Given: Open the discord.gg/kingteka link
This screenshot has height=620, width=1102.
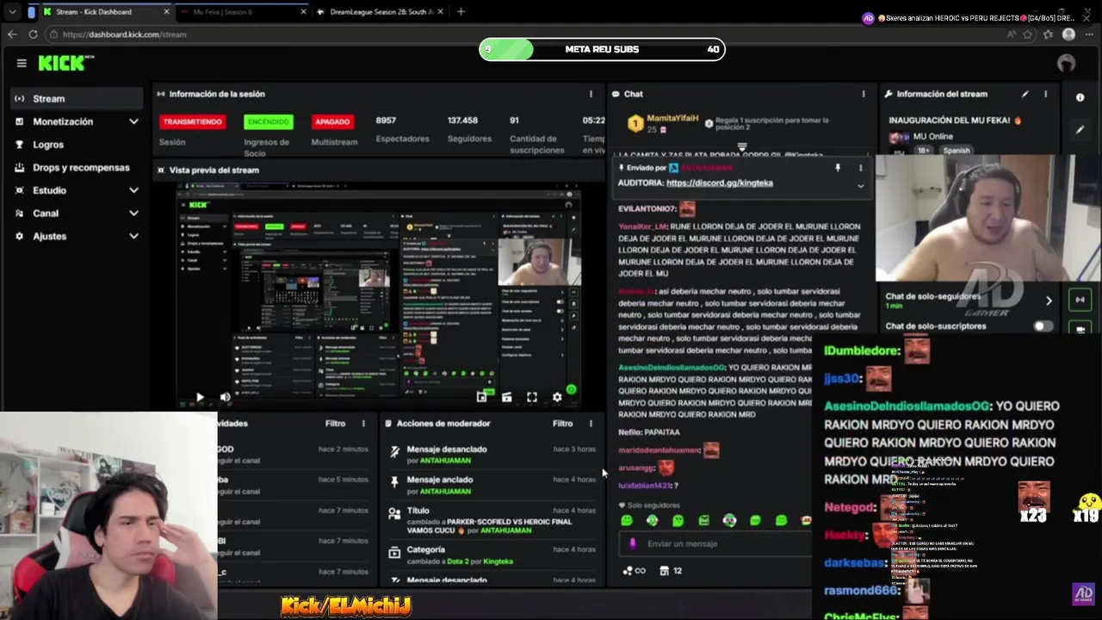Looking at the screenshot, I should coord(719,183).
